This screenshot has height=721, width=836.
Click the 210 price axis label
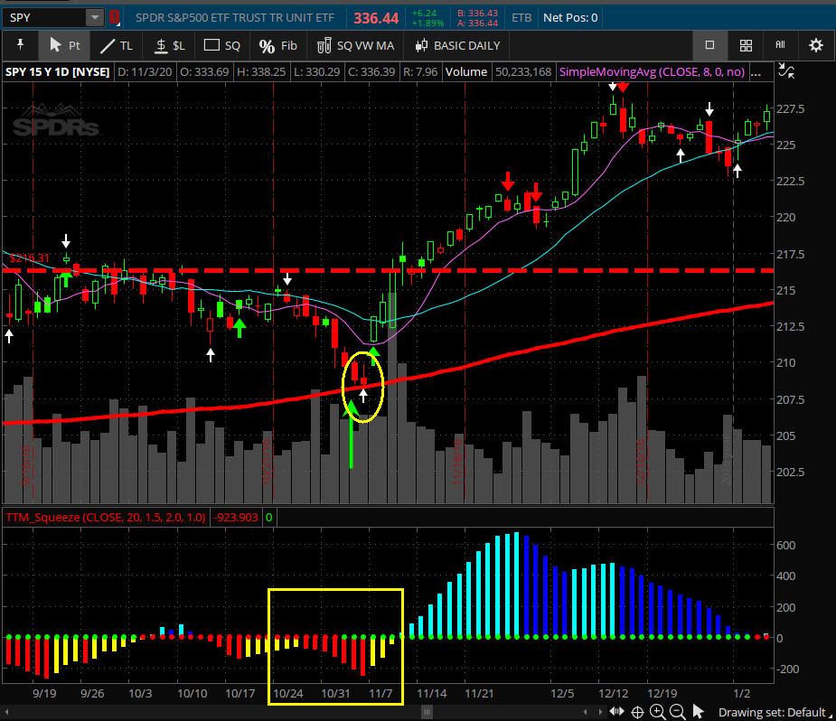point(786,362)
